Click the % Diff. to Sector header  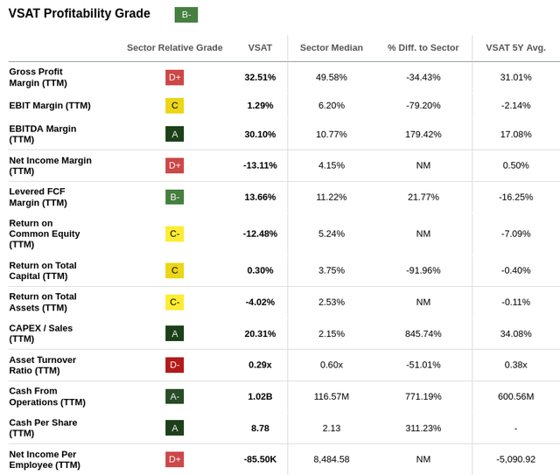tap(423, 47)
